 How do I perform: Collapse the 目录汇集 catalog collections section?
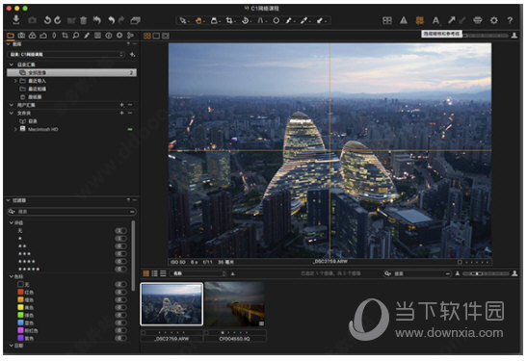[12, 64]
